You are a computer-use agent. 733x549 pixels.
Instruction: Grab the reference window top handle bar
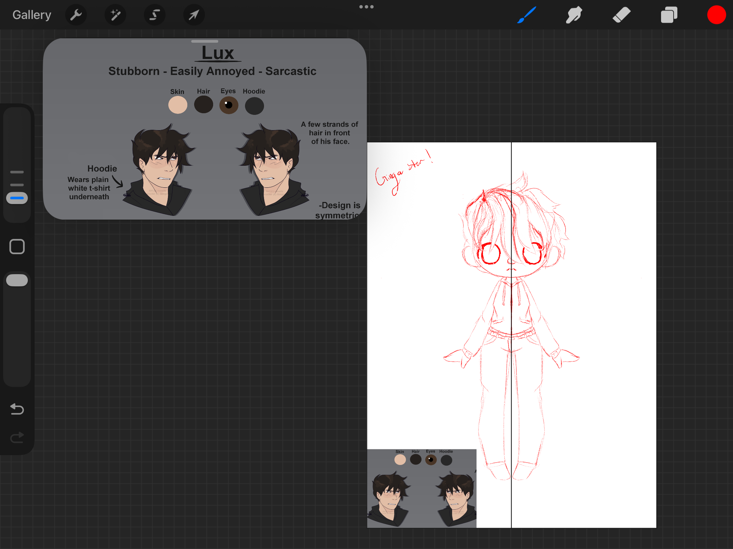tap(205, 41)
